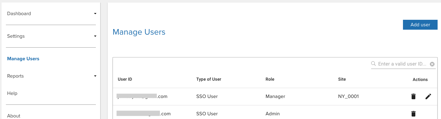The image size is (441, 119).
Task: Clear the user ID search field
Action: tap(432, 64)
